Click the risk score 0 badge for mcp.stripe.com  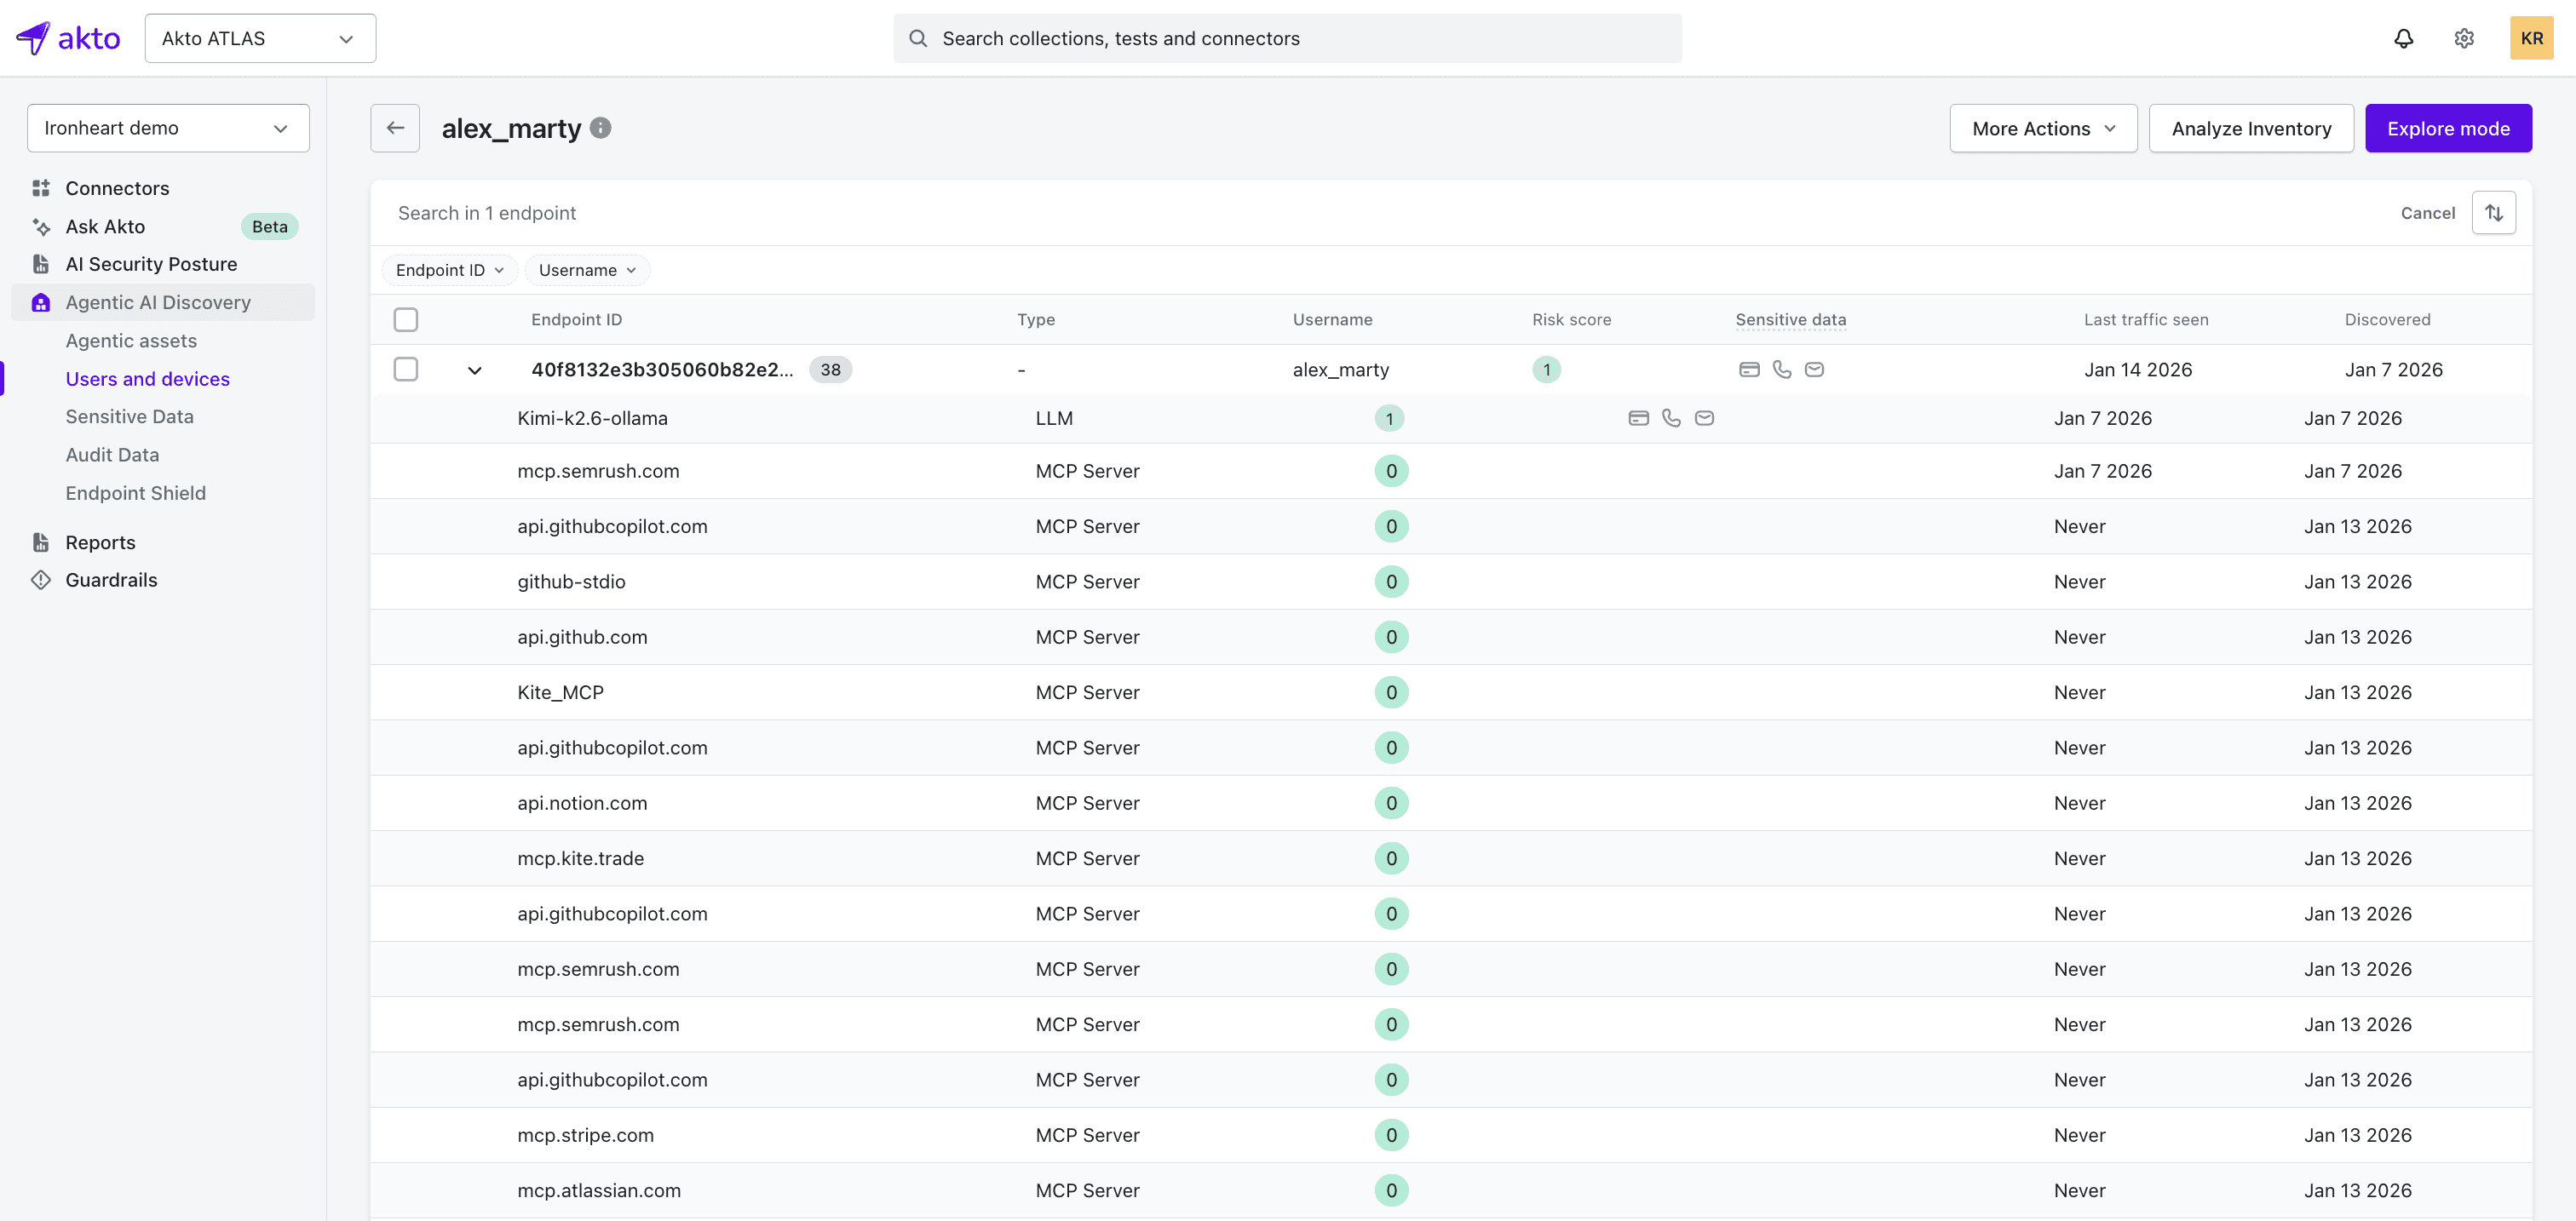point(1391,1135)
